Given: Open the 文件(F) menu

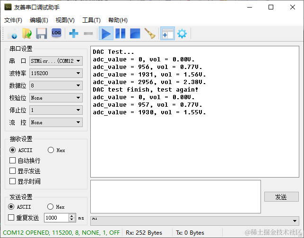Looking at the screenshot, I should (13, 20).
